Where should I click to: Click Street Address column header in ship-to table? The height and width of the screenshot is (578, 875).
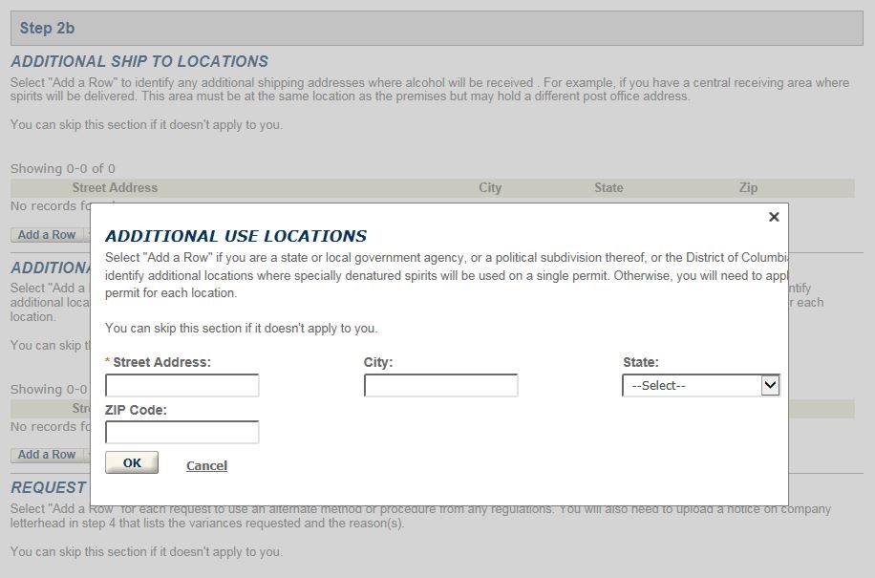(x=115, y=187)
